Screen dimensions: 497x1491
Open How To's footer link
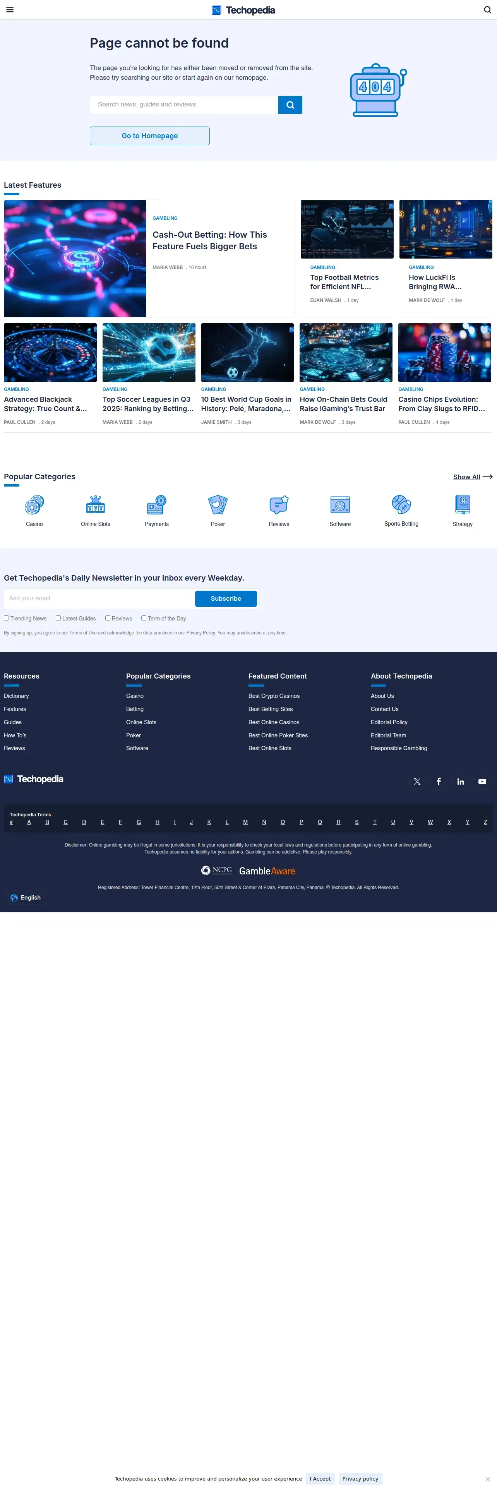15,736
